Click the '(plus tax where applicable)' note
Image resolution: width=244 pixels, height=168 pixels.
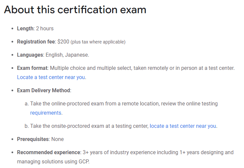click(98, 42)
